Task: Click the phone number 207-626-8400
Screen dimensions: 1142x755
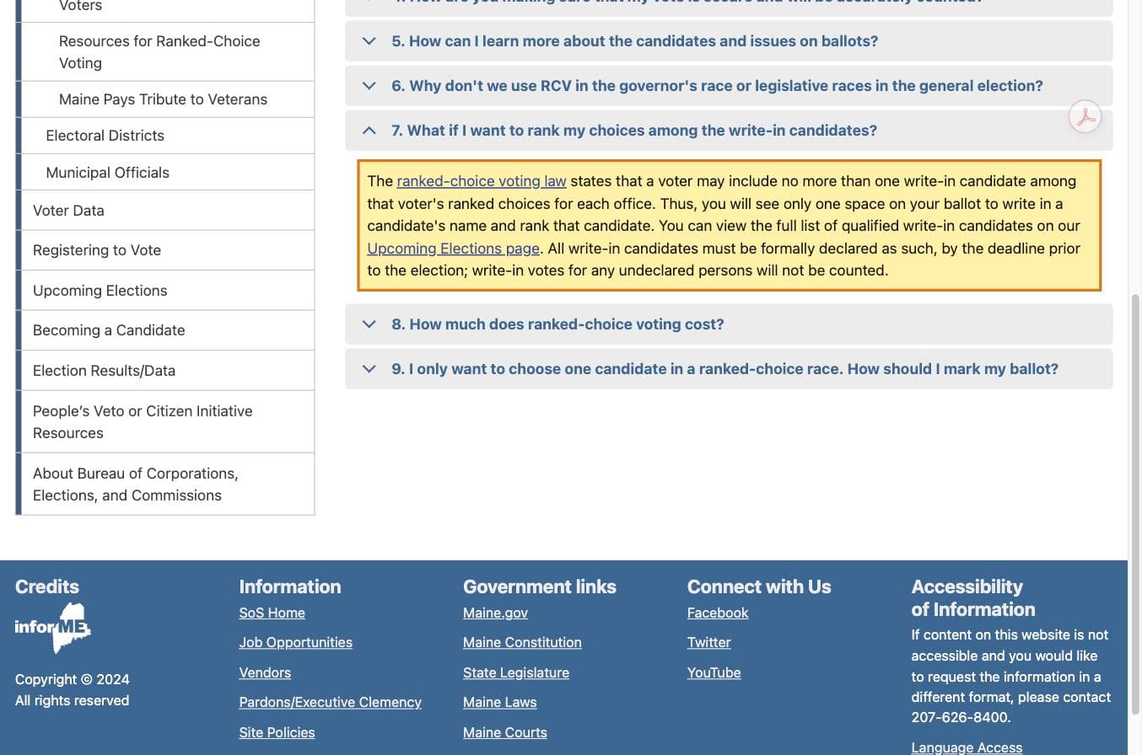Action: (959, 718)
